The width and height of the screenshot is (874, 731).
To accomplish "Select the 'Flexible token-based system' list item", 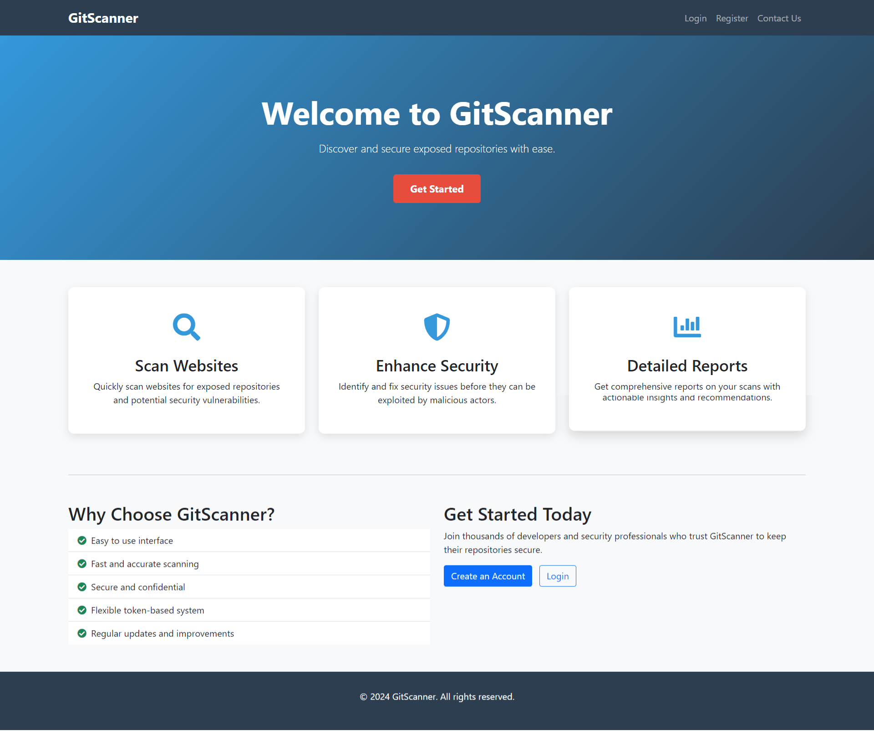I will (249, 610).
